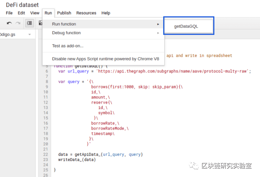The image size is (260, 177).
Task: Click the getApiData_ call on line 22
Action: [x=108, y=154]
